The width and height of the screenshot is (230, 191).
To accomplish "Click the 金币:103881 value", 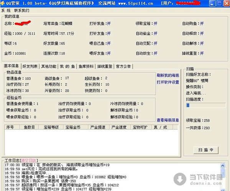I will 15,54.
